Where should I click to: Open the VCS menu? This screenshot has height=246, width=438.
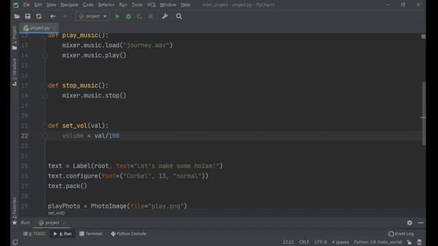[151, 5]
